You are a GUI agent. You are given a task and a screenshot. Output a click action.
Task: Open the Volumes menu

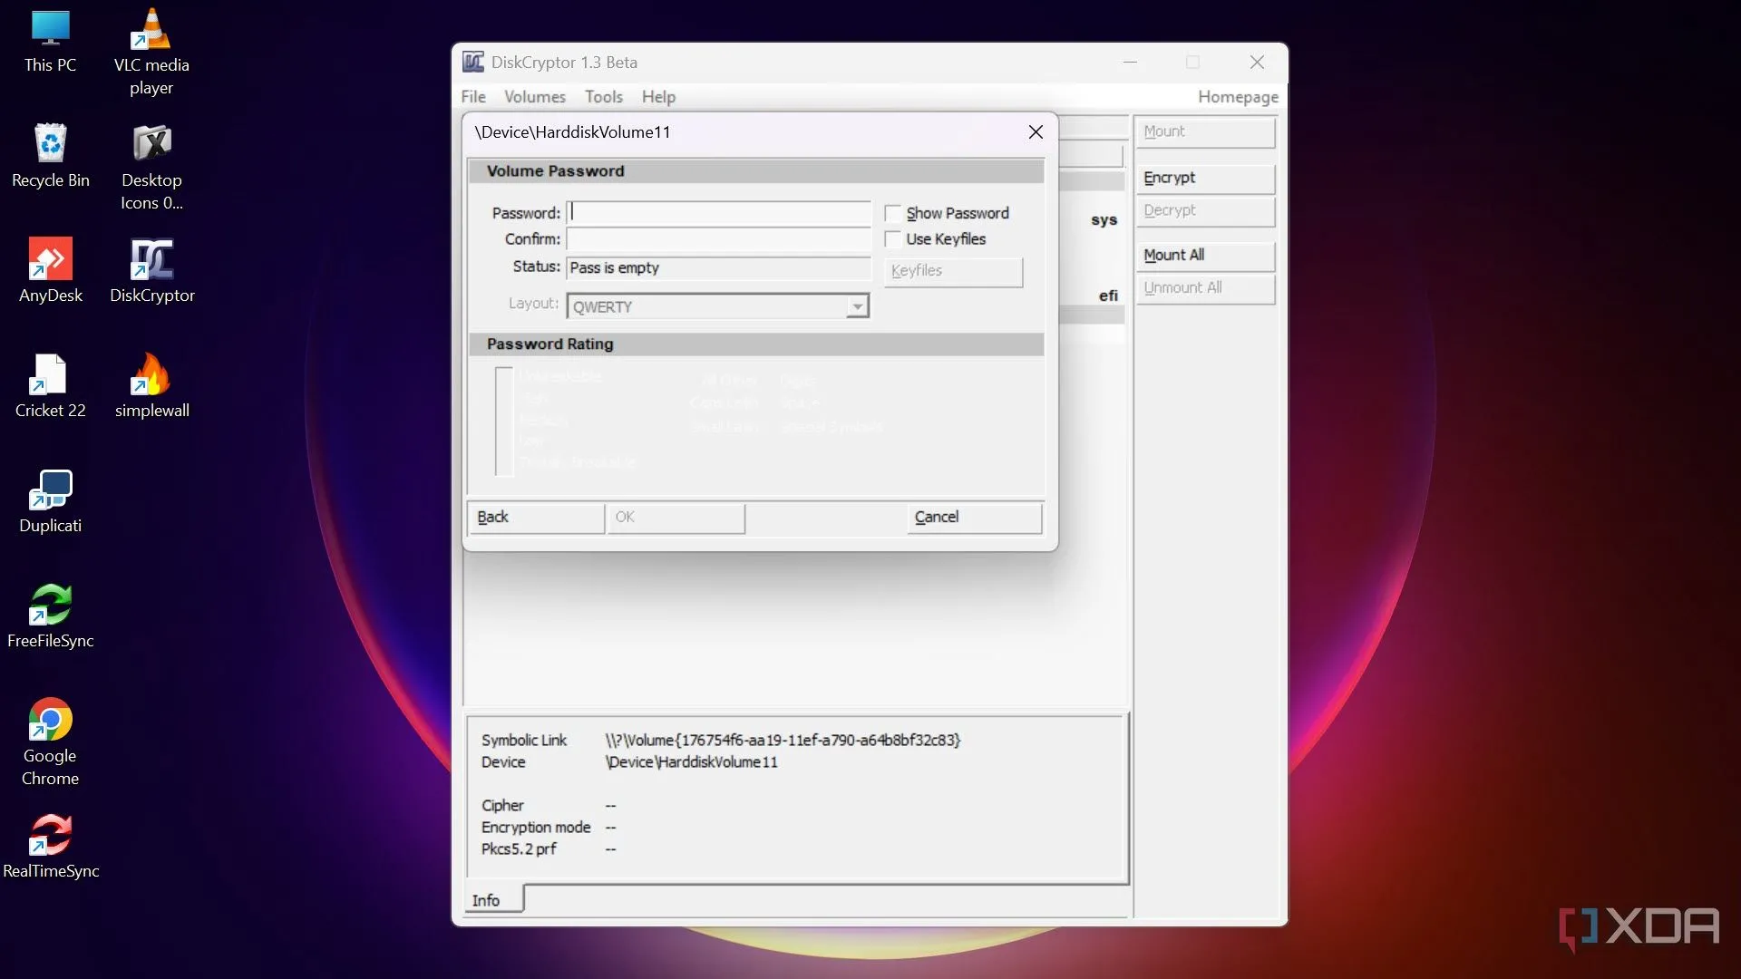[x=534, y=97]
